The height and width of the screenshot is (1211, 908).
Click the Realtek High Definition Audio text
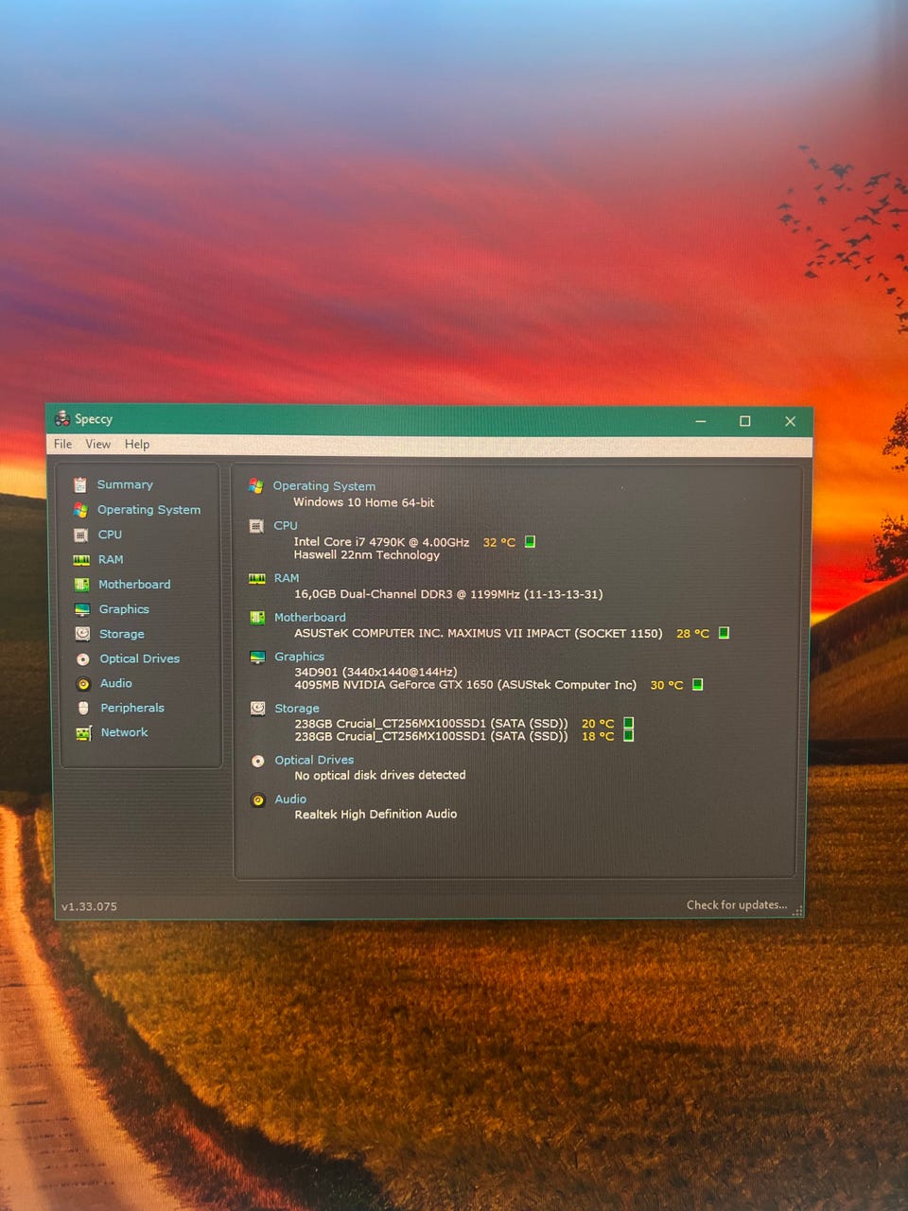tap(375, 814)
